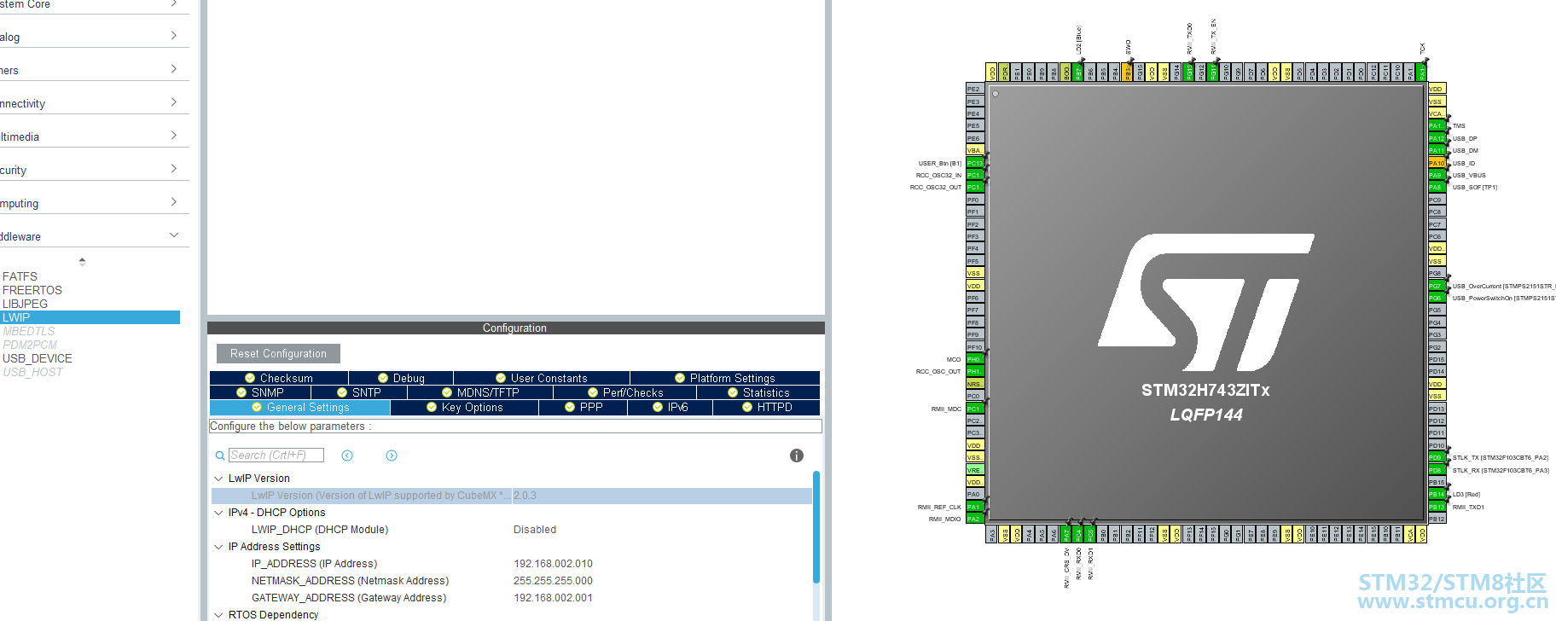This screenshot has height=621, width=1556.
Task: Expand the System Core category
Action: coord(174,4)
